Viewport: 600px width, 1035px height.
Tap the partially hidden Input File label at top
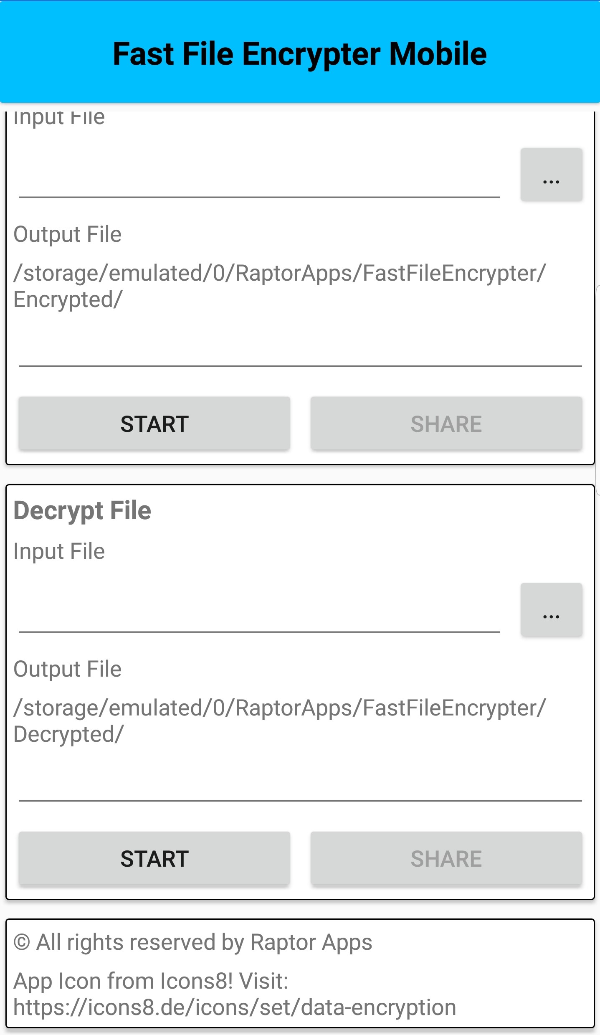point(59,118)
